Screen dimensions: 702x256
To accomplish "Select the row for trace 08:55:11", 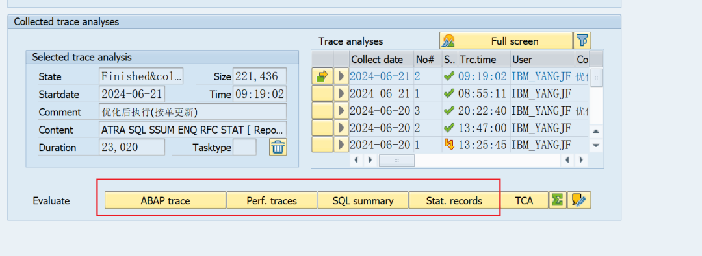I will (322, 94).
